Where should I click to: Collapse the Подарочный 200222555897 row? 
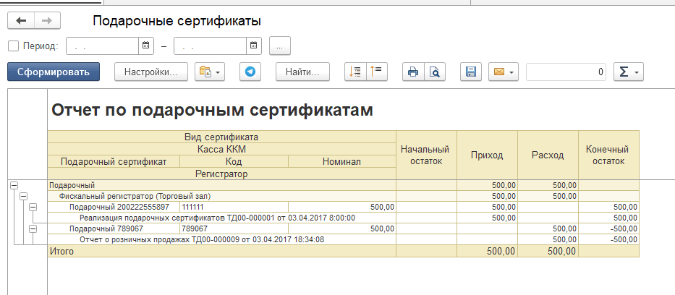[x=33, y=208]
